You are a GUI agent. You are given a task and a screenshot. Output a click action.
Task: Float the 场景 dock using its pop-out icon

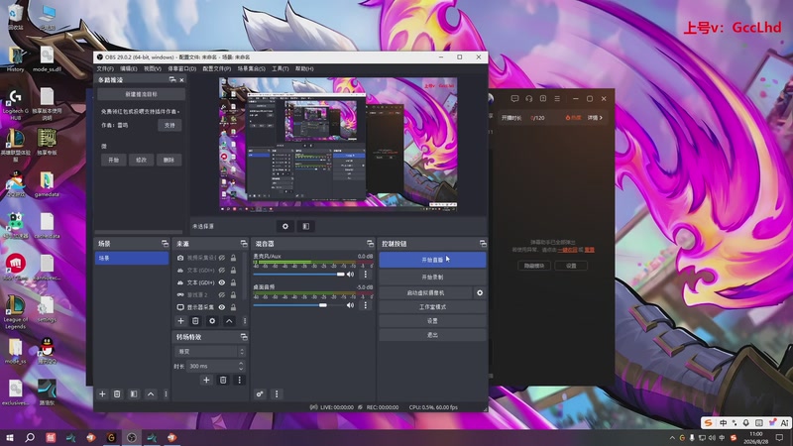(165, 243)
